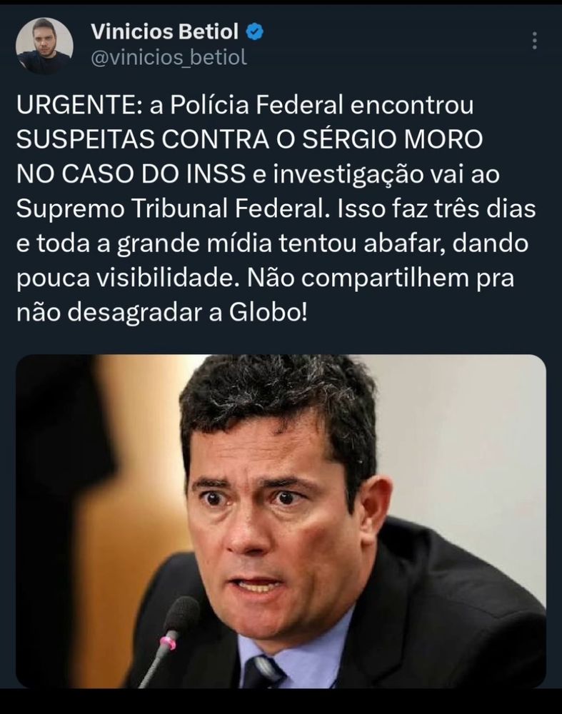Image resolution: width=562 pixels, height=714 pixels.
Task: Click the words Não compartilhem pra
Action: tap(381, 278)
